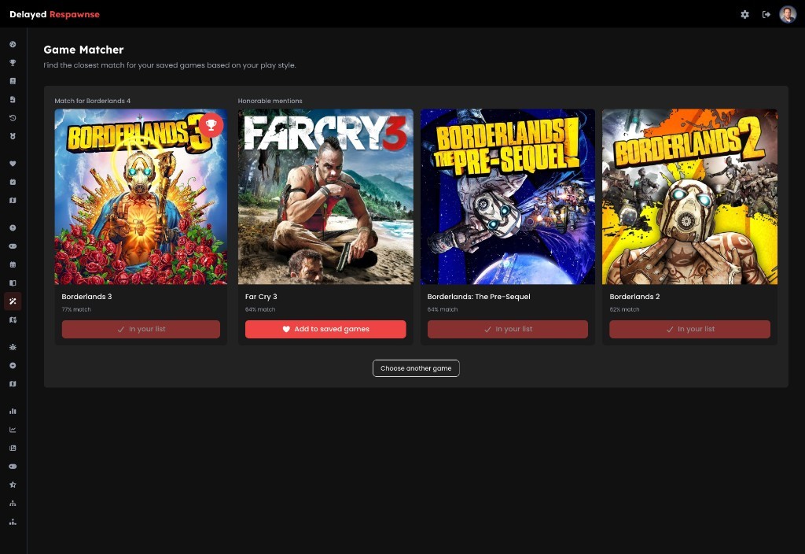Click the logout icon in top bar

click(x=766, y=14)
